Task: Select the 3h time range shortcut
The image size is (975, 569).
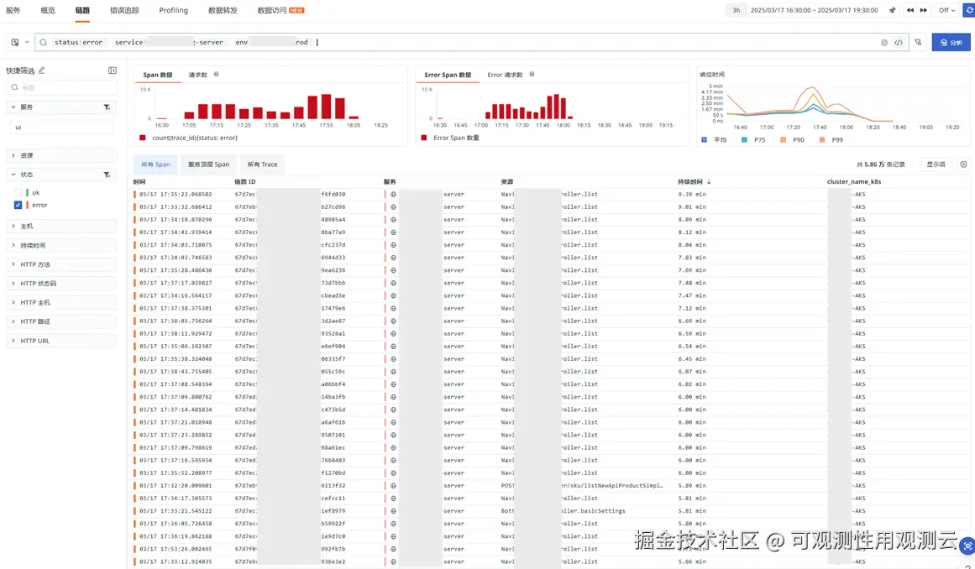Action: (736, 10)
